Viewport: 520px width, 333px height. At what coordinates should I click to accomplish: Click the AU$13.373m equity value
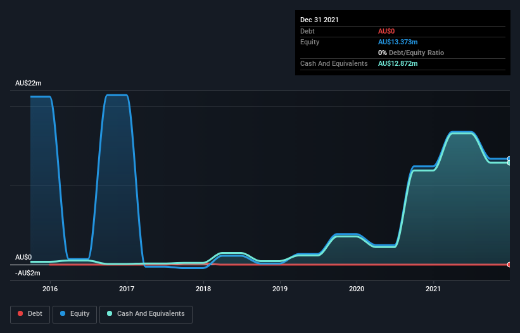pyautogui.click(x=398, y=42)
